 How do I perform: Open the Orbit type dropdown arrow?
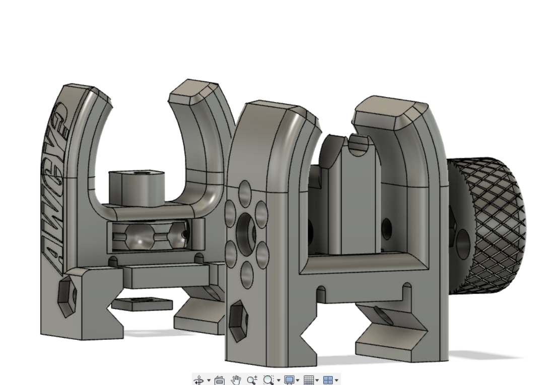(x=208, y=381)
